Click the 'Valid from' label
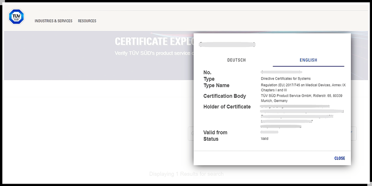 click(x=215, y=133)
